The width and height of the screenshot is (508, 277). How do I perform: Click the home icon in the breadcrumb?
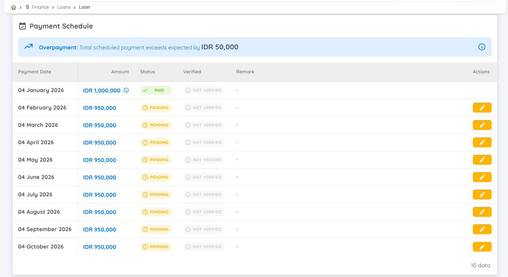coord(13,7)
